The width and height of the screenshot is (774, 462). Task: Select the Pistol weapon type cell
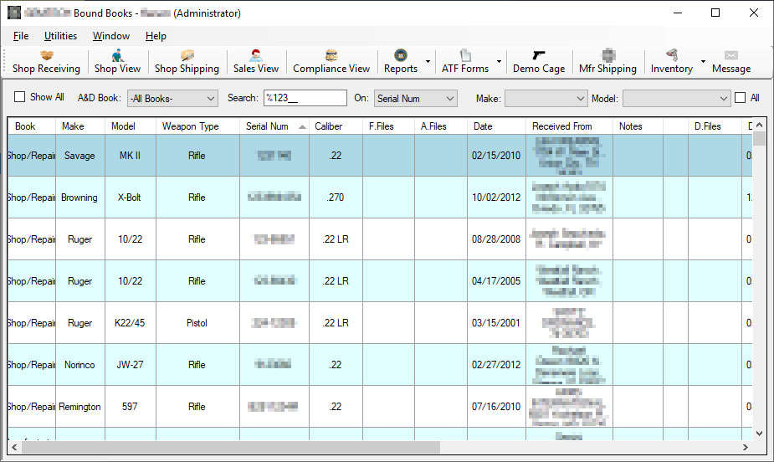pyautogui.click(x=197, y=323)
